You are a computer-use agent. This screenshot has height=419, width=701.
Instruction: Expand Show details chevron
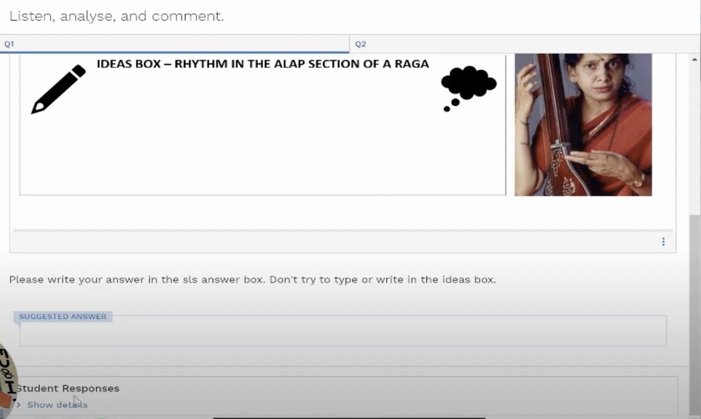(x=19, y=405)
